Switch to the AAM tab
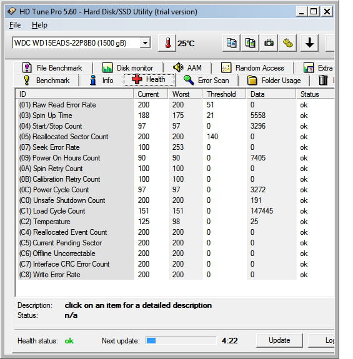This screenshot has height=359, width=353. 187,68
